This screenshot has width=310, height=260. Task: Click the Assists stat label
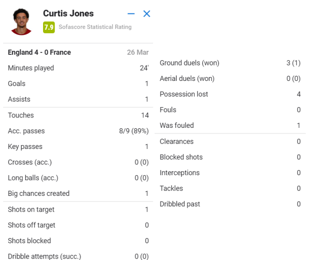[19, 99]
